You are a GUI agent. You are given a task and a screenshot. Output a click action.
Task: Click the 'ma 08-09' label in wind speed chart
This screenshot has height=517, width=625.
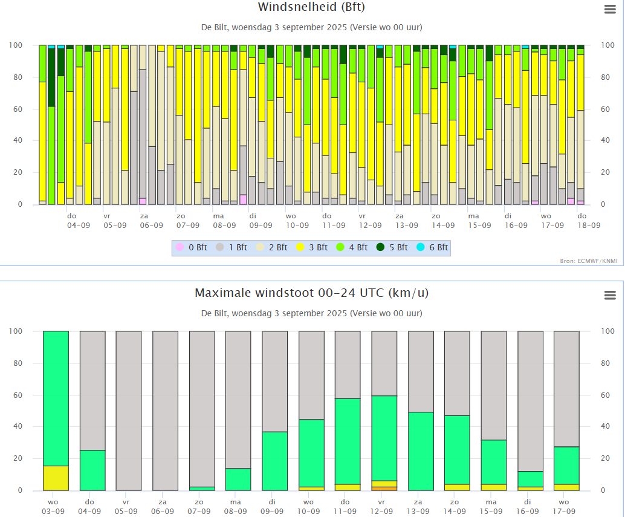[x=224, y=221]
